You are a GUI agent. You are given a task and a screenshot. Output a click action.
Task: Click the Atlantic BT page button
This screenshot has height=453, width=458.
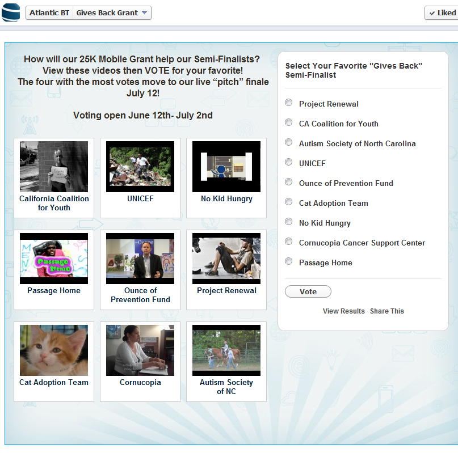[x=49, y=13]
